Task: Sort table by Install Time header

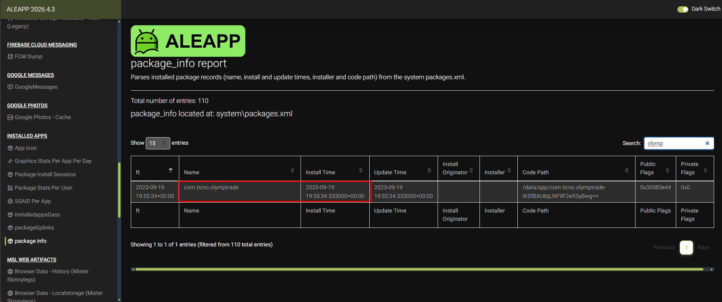Action: 335,168
